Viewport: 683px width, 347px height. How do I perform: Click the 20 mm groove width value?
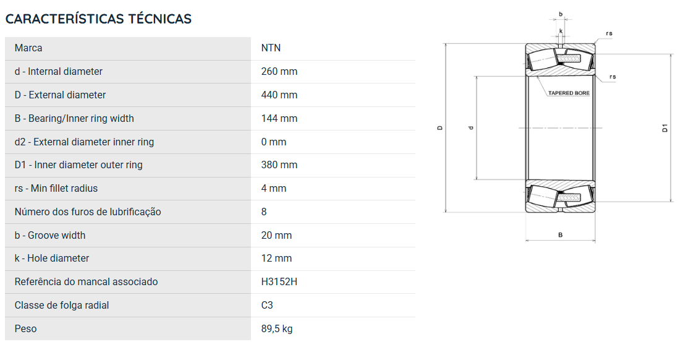(276, 236)
